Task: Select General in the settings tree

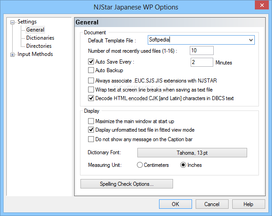Action: click(x=35, y=30)
